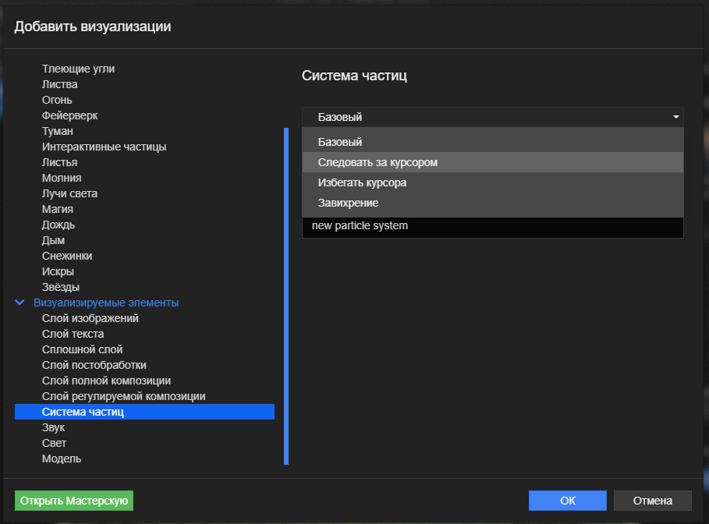Select the Звук element
709x524 pixels.
(x=53, y=427)
